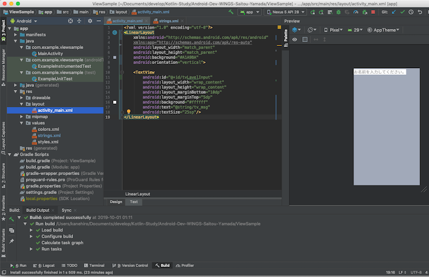Open the Profiler tool window button
429x277 pixels.
coord(185,266)
